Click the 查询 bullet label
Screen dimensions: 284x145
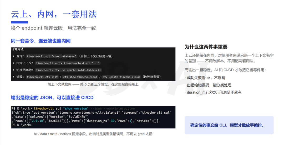(x=20, y=56)
